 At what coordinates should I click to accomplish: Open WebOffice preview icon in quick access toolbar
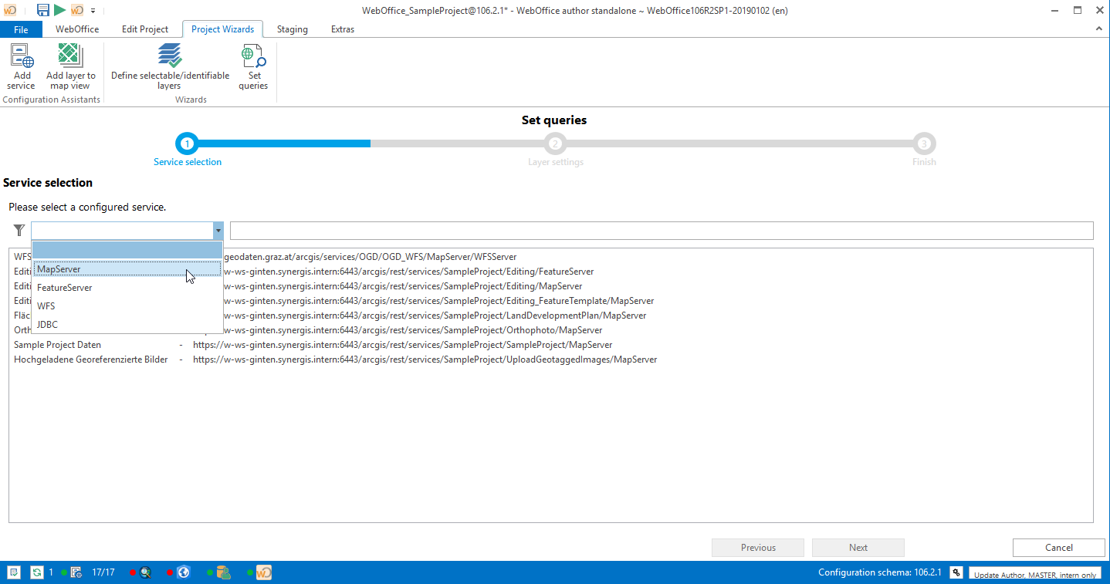[76, 10]
